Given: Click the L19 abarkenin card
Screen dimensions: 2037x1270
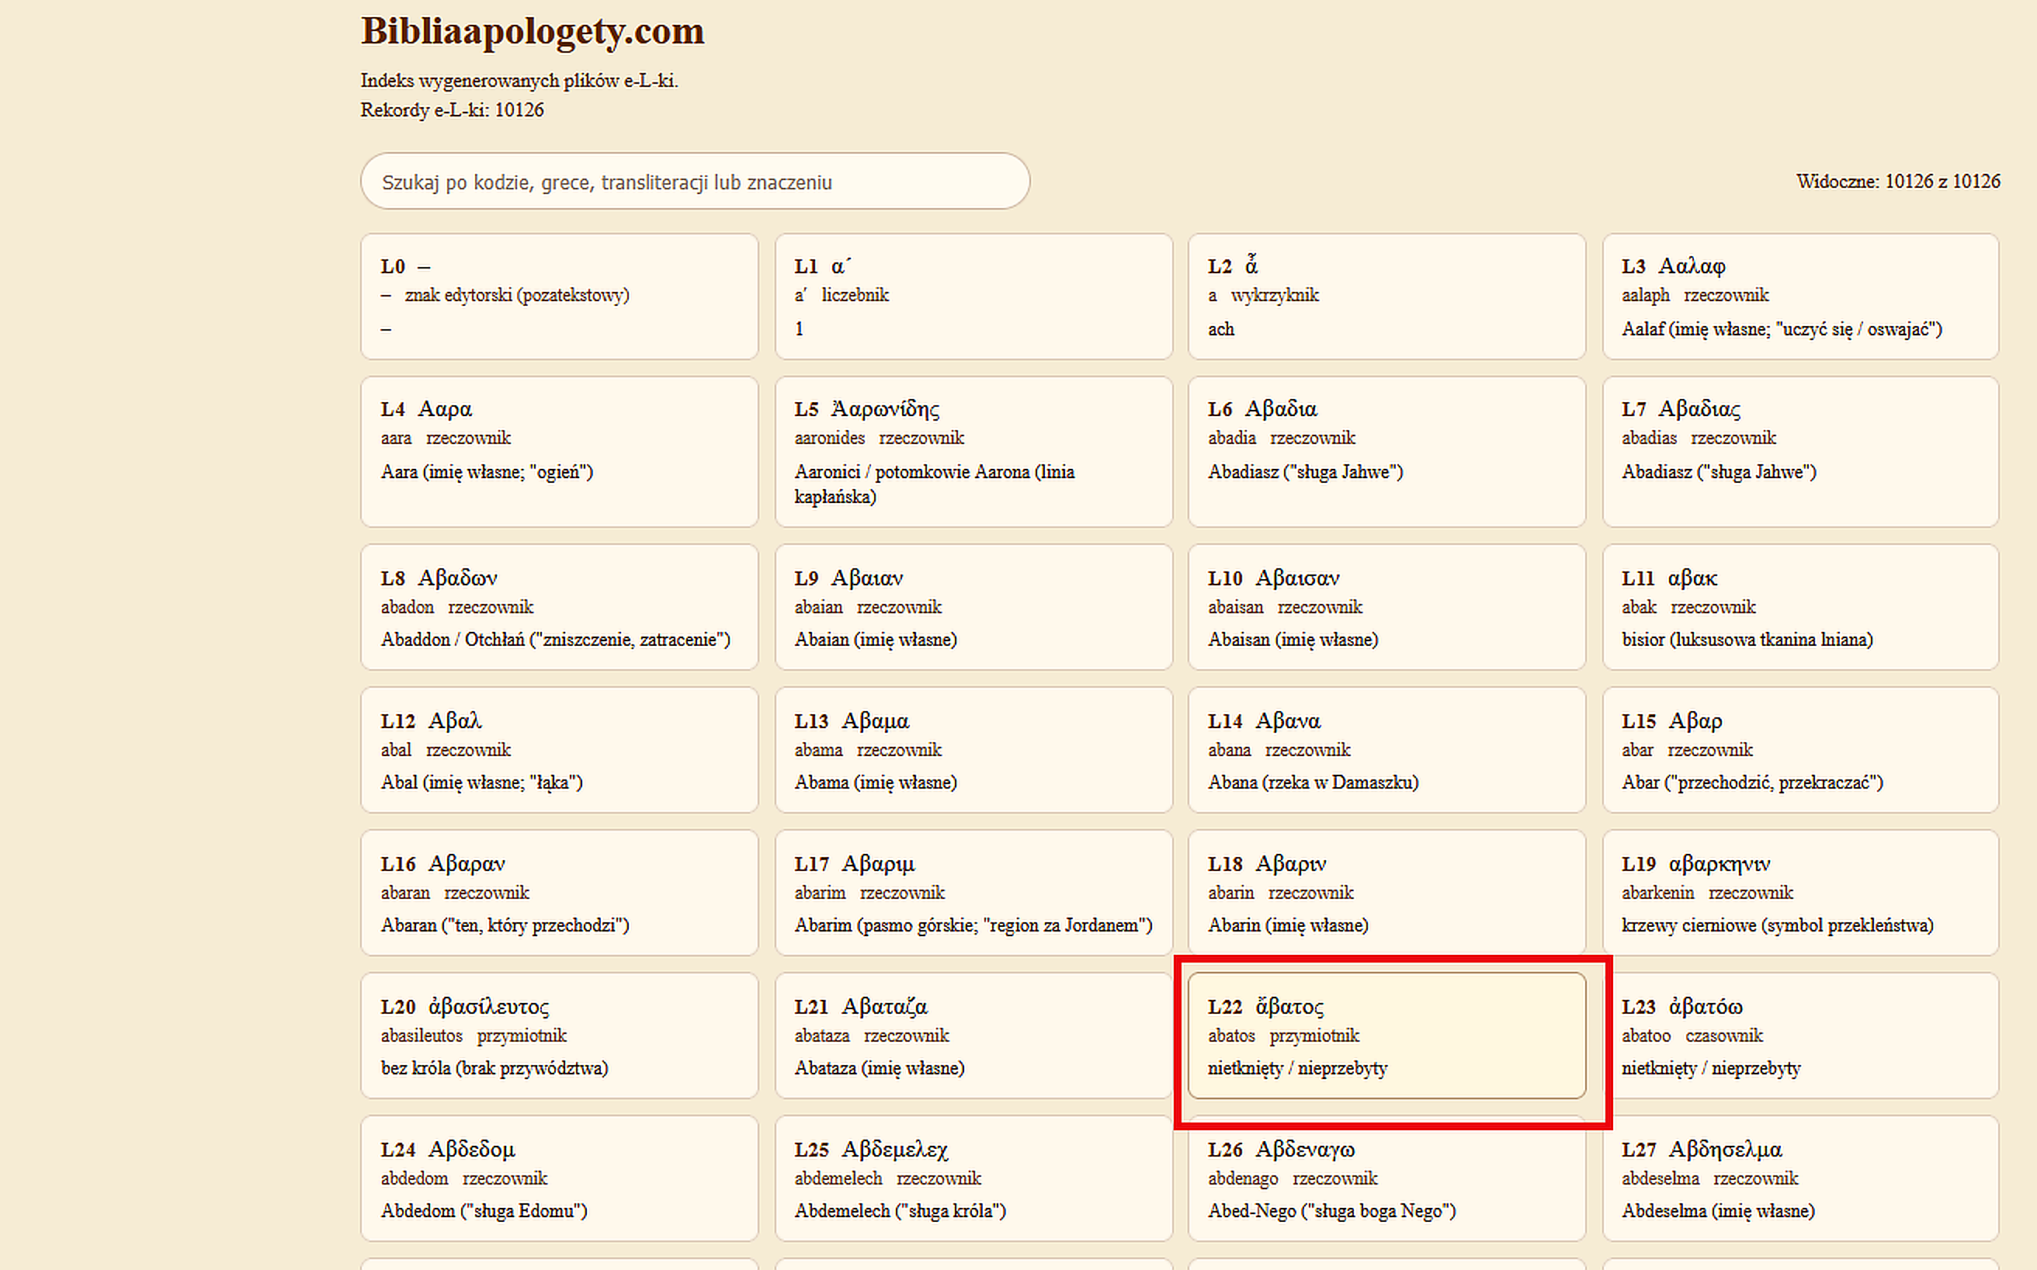Looking at the screenshot, I should tap(1799, 893).
